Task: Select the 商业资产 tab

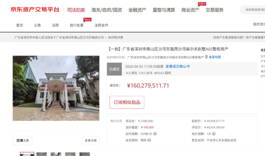Action: pyautogui.click(x=190, y=10)
